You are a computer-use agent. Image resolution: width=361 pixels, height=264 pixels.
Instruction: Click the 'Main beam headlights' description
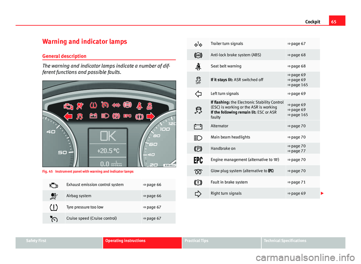(231, 137)
